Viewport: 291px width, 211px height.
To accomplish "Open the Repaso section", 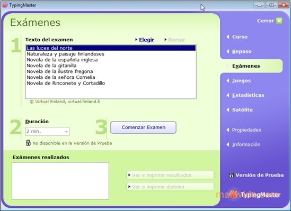I will [242, 51].
